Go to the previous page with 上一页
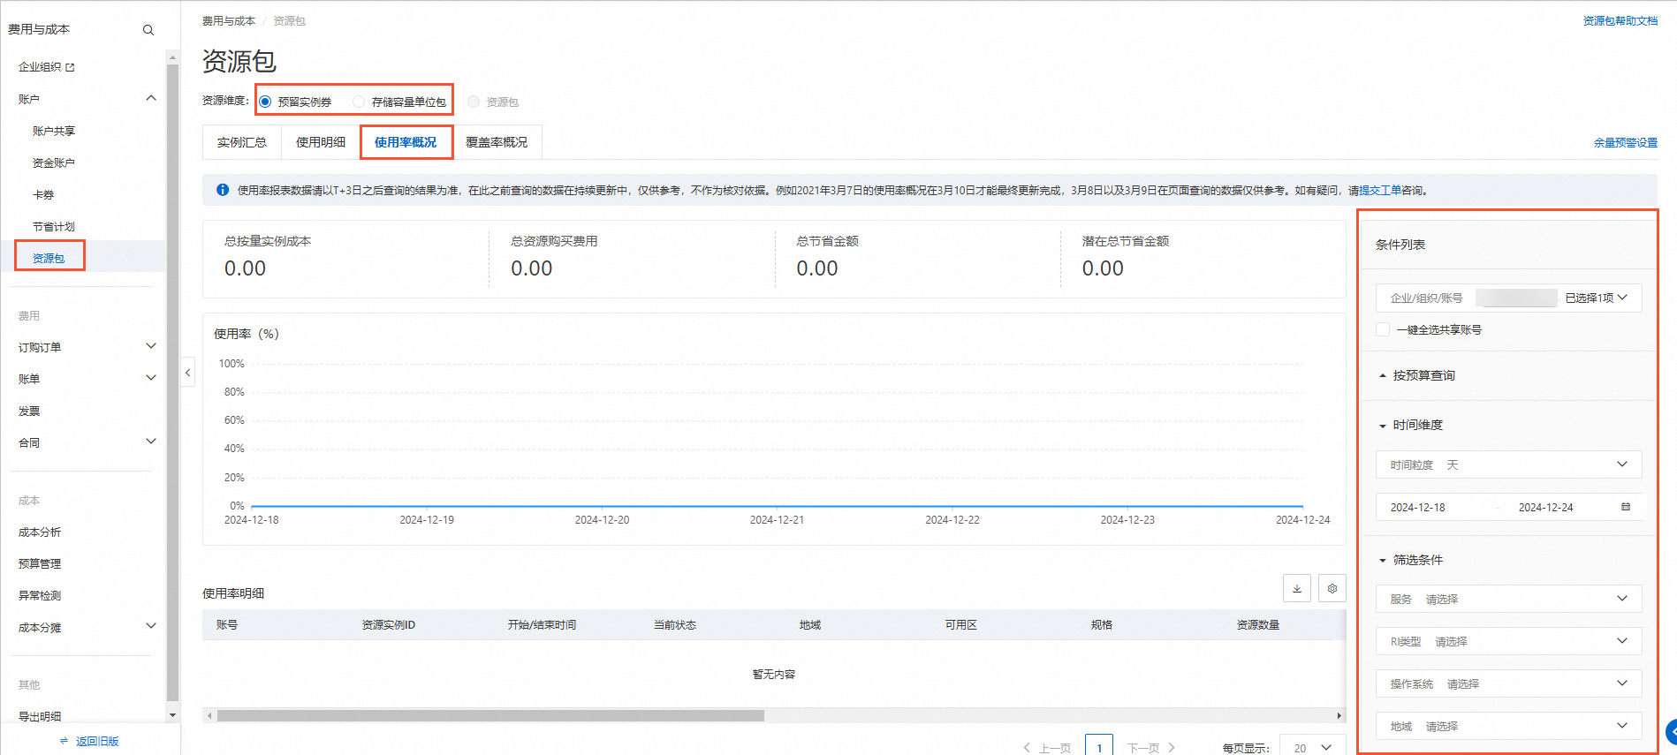 1047,748
